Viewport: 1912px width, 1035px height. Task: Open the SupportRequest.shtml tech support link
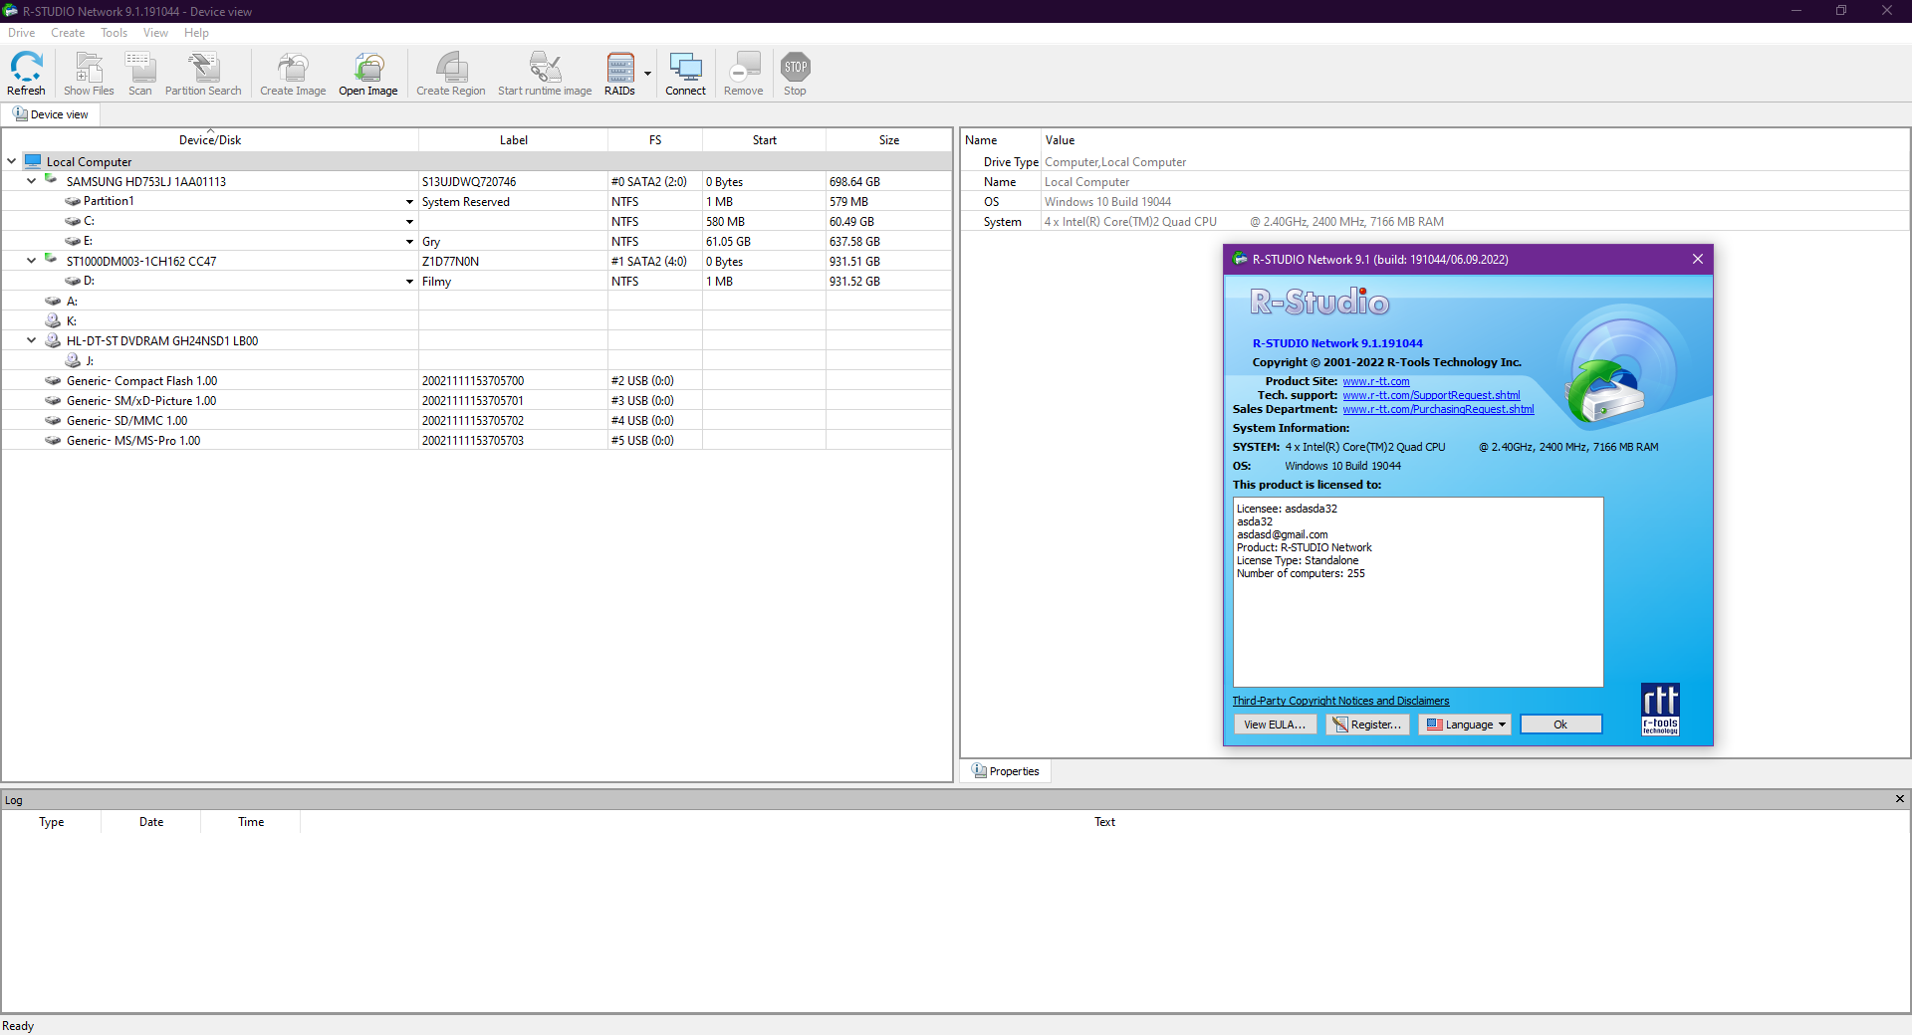tap(1431, 395)
